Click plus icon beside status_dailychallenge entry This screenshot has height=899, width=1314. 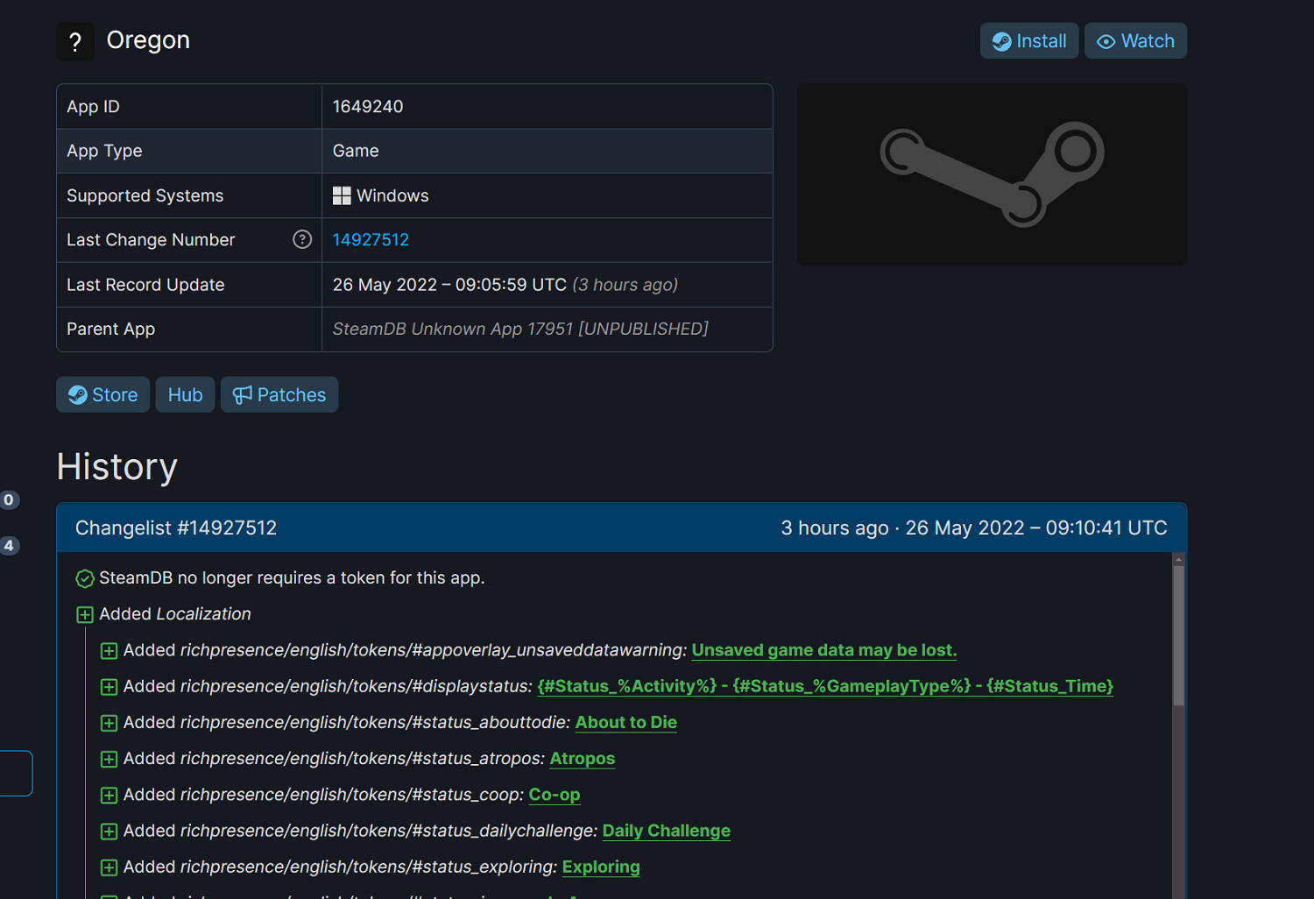pos(109,832)
